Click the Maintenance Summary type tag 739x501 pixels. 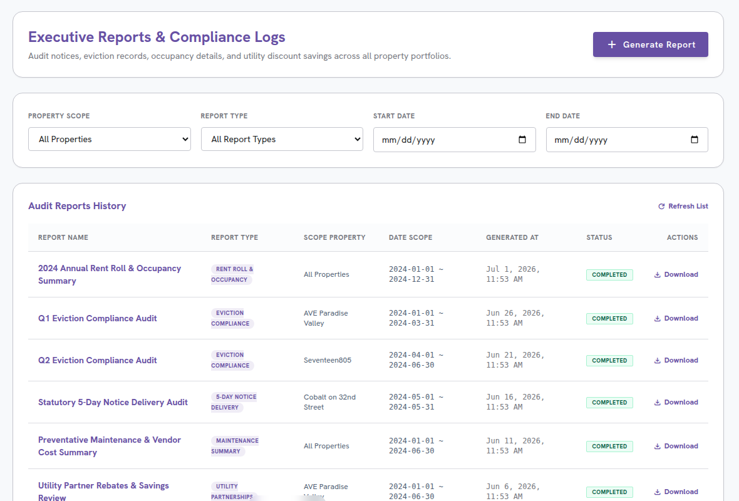pyautogui.click(x=235, y=446)
